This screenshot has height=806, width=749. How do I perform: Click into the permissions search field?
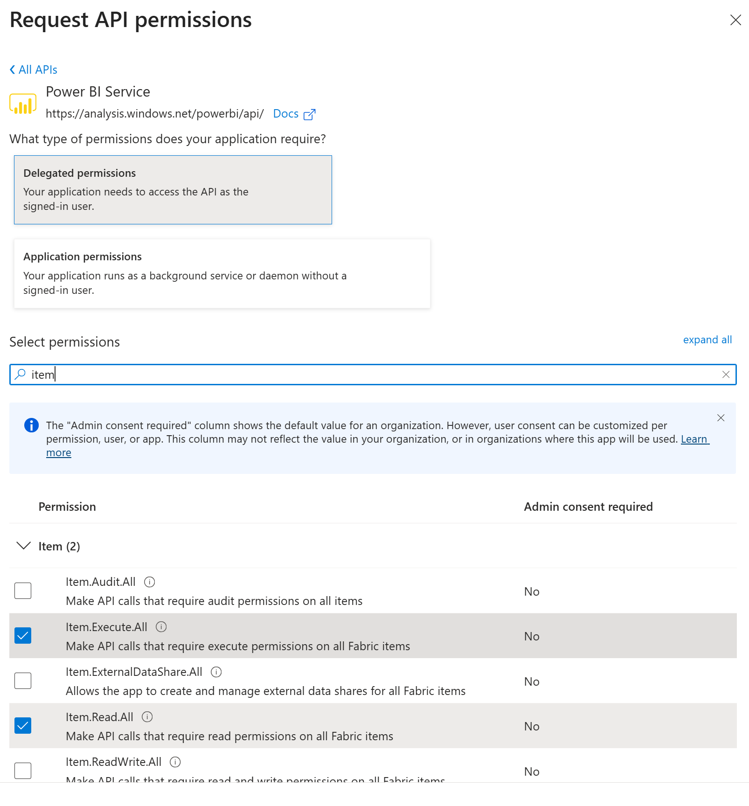[x=373, y=375]
